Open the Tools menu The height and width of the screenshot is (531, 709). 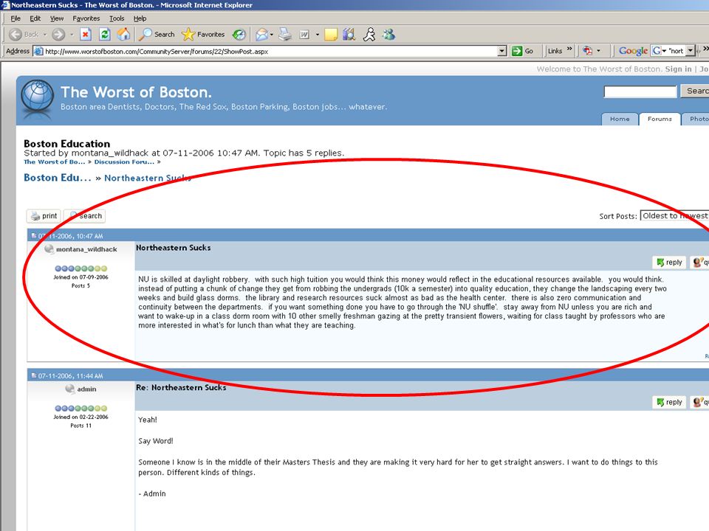click(117, 18)
